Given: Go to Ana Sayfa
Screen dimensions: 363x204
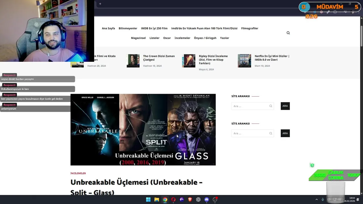Looking at the screenshot, I should point(108,28).
